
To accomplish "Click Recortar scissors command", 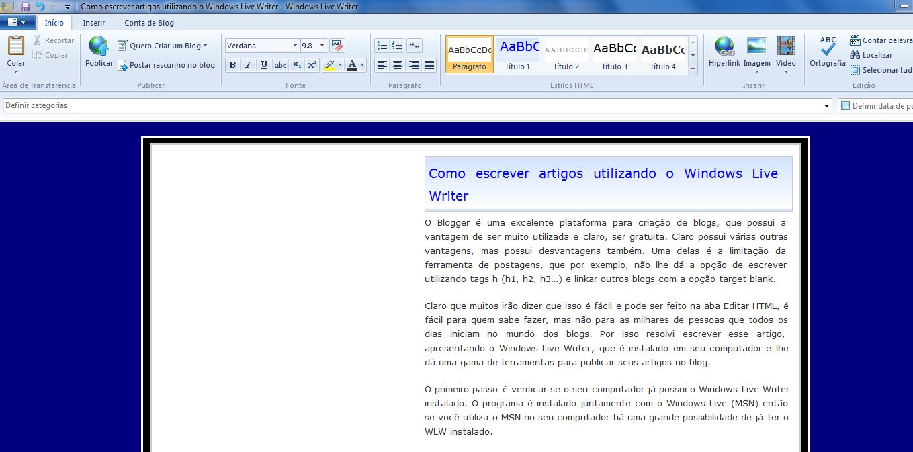I will (54, 40).
